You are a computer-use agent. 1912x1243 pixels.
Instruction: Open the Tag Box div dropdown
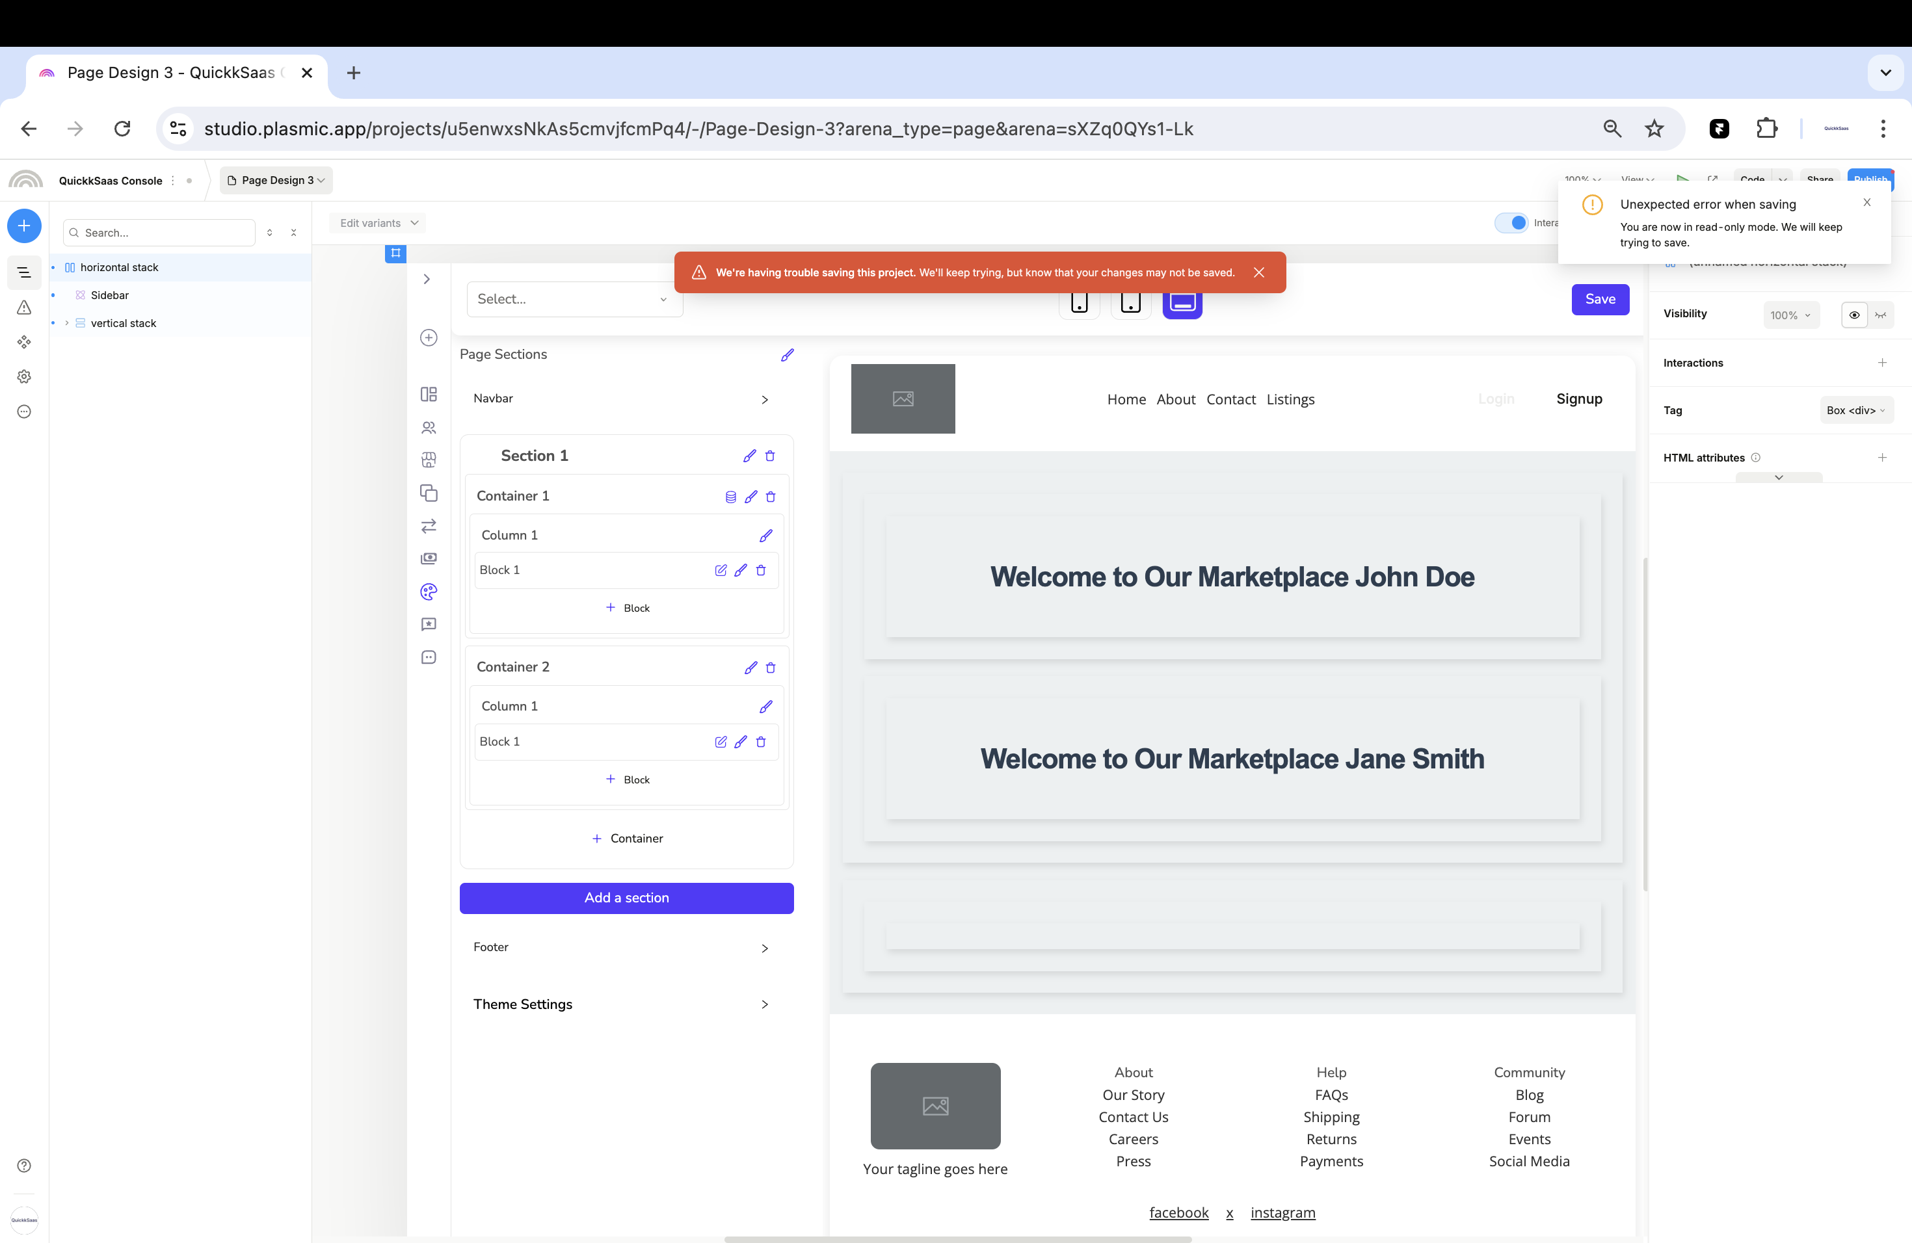[1855, 410]
